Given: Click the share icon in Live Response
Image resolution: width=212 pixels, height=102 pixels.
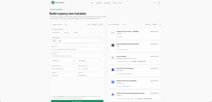Looking at the screenshot, I should point(160,25).
